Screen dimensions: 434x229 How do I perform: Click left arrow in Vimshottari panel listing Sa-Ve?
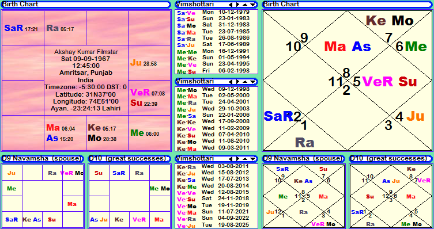pos(231,5)
